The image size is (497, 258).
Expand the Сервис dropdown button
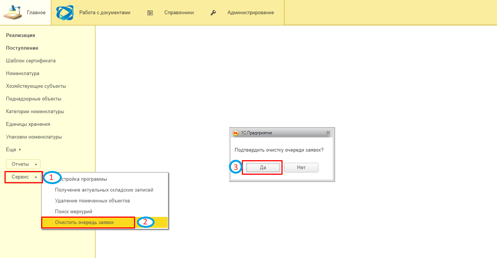[x=23, y=177]
